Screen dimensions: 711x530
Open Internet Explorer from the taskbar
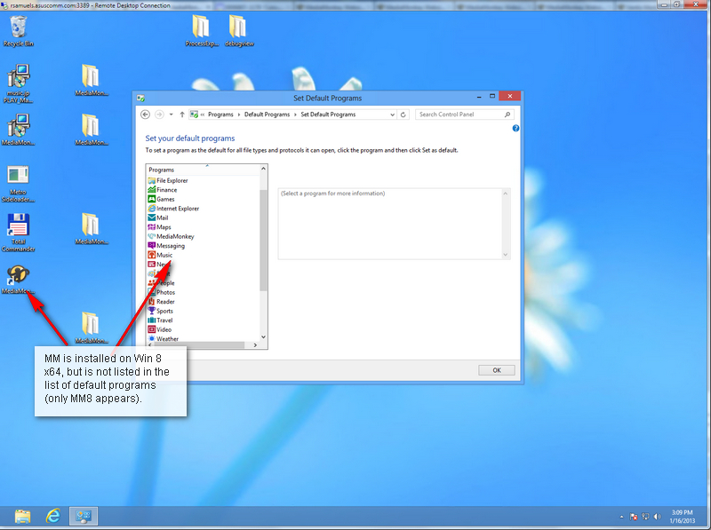tap(53, 516)
